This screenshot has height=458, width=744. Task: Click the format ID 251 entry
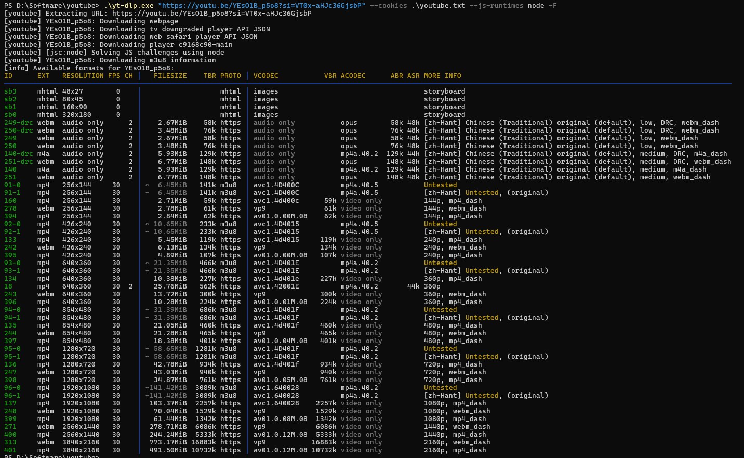(10, 177)
